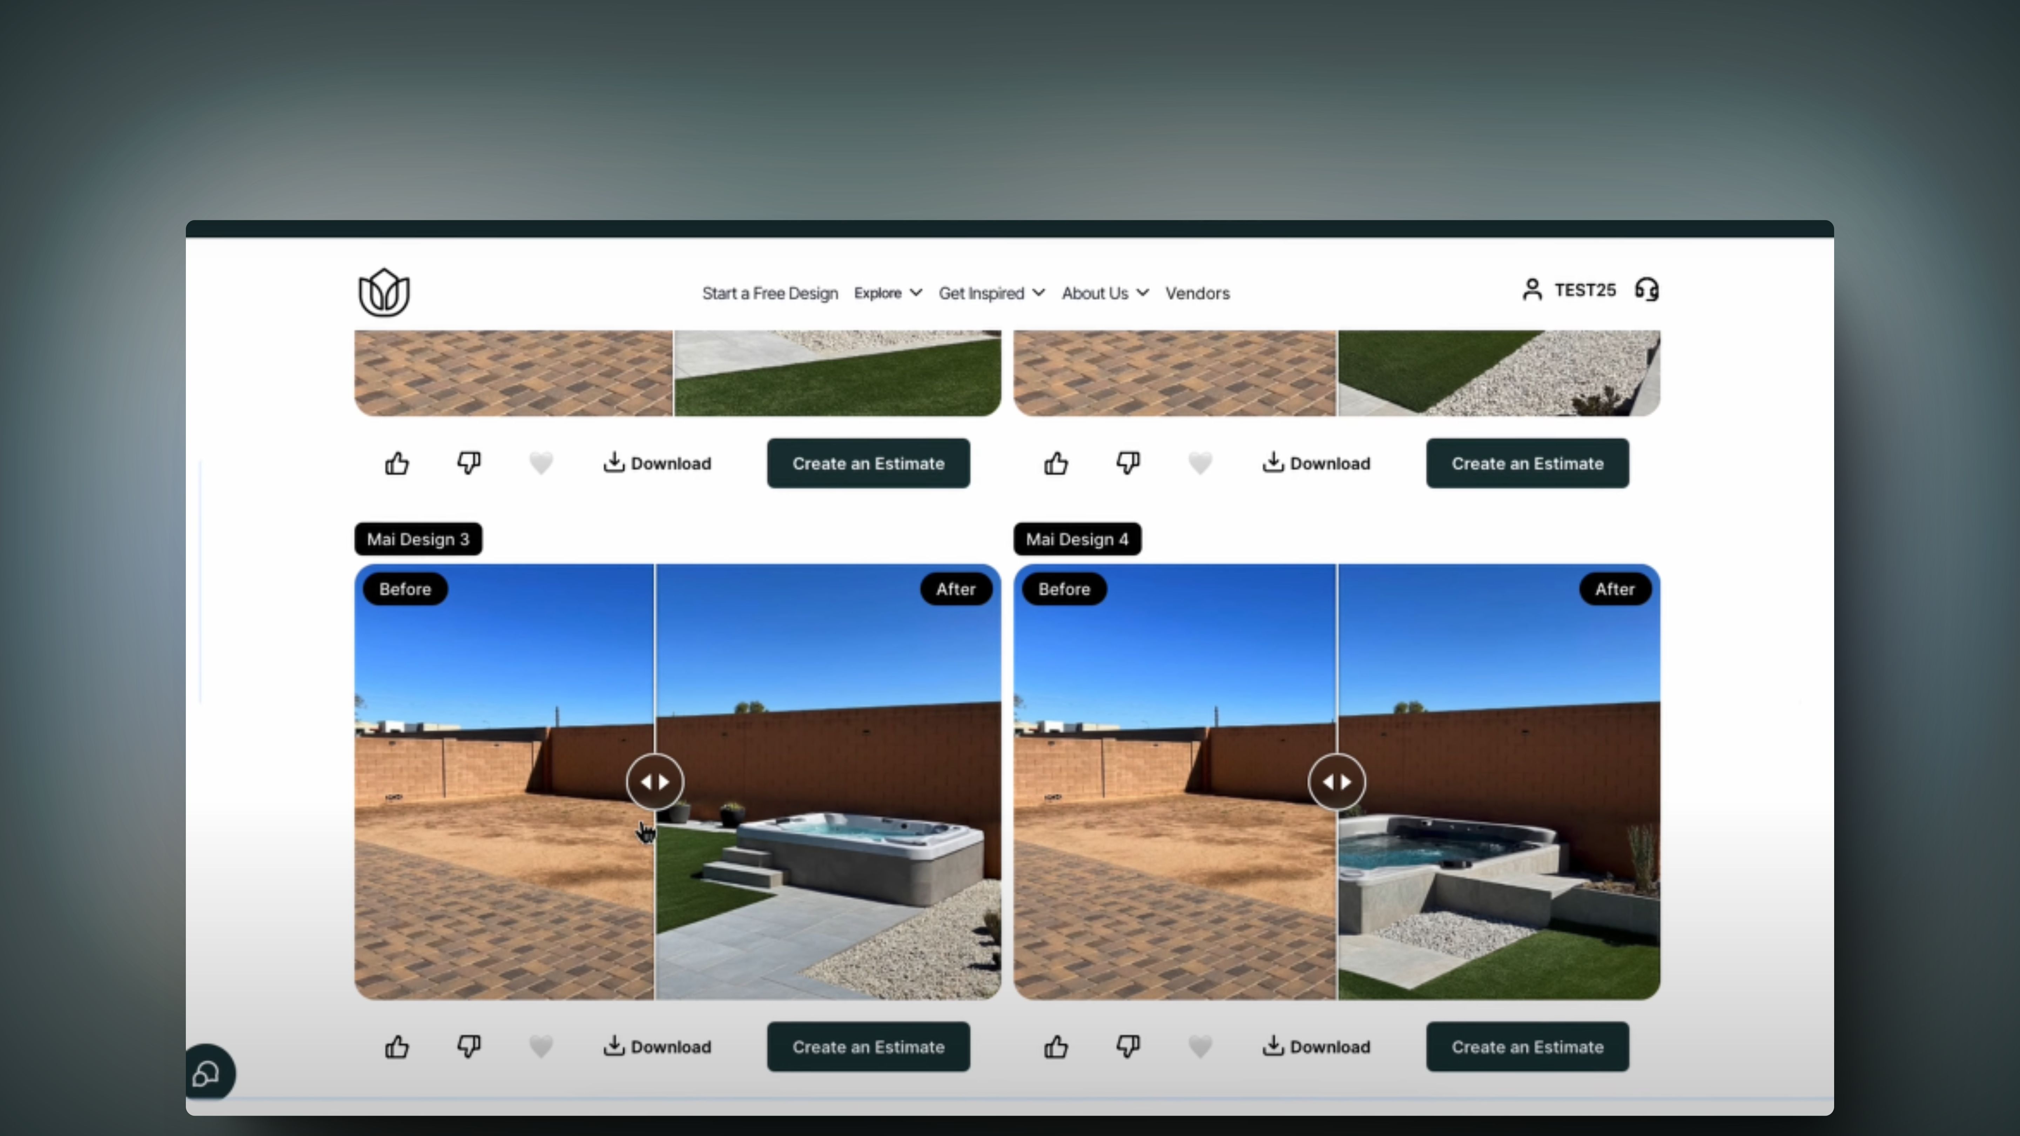The image size is (2020, 1136).
Task: Create an Estimate for Mai Design 3
Action: (868, 1047)
